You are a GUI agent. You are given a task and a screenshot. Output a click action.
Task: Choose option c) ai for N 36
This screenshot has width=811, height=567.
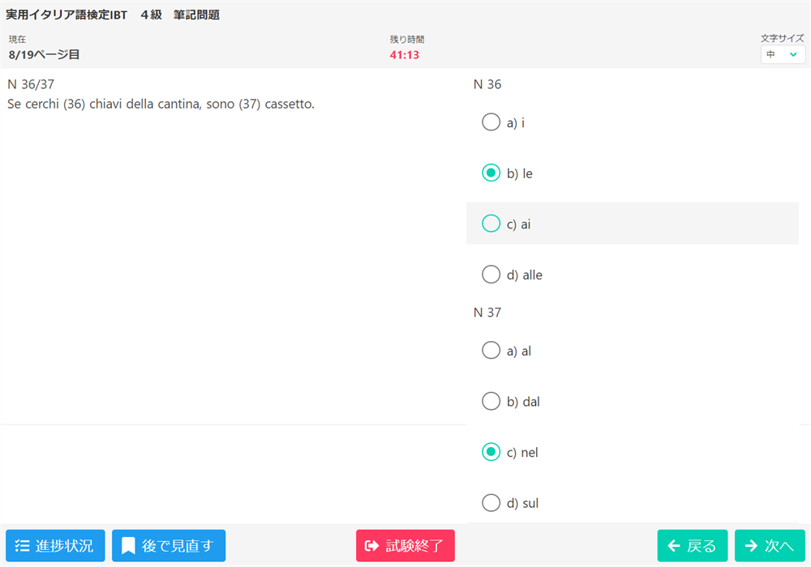coord(491,224)
